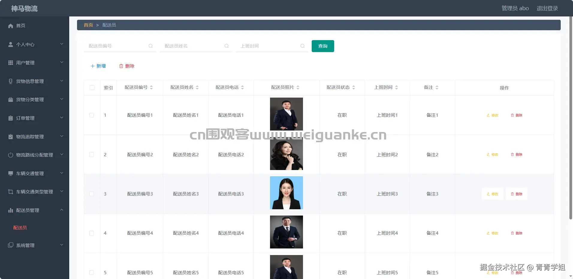Expand 系统管理 submenu chevron
This screenshot has width=573, height=279.
(x=62, y=245)
